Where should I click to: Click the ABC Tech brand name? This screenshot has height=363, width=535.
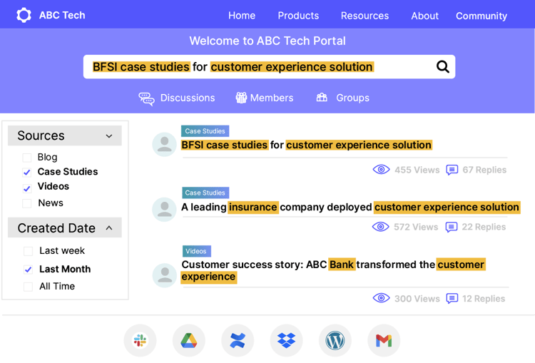[x=62, y=16]
